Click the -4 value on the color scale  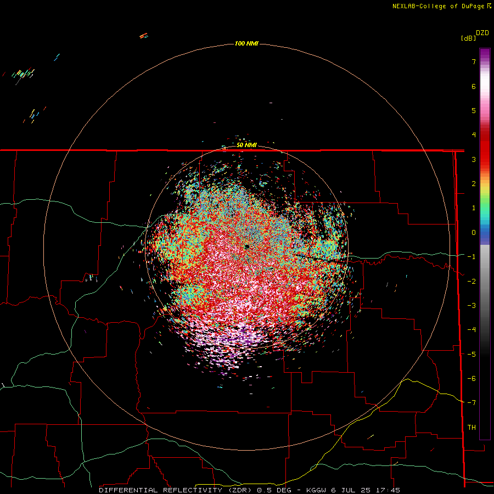point(471,330)
